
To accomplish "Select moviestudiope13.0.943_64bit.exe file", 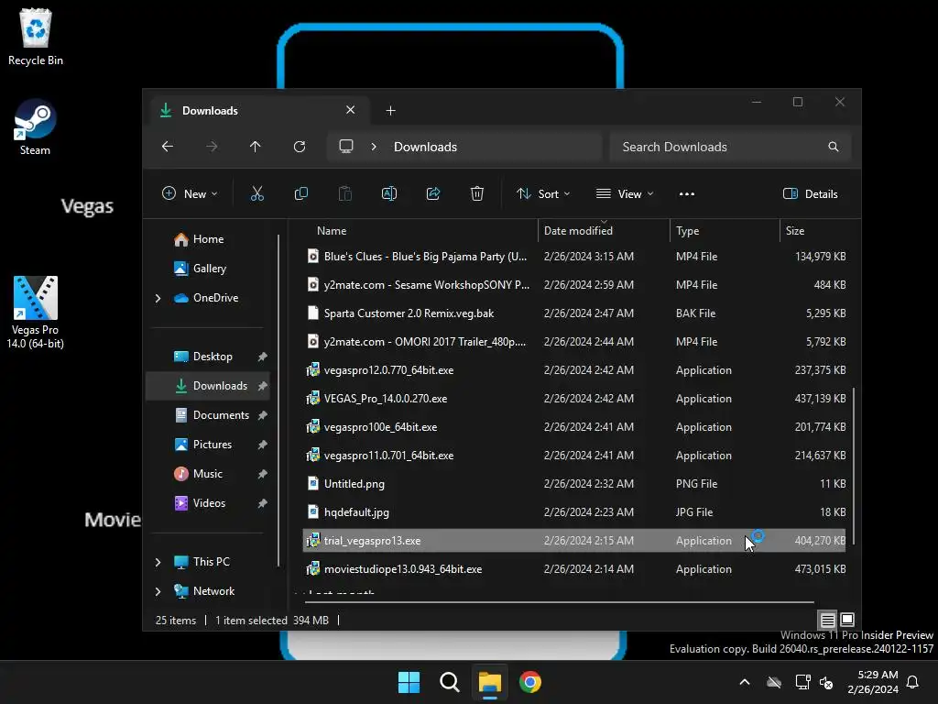I will (x=573, y=569).
